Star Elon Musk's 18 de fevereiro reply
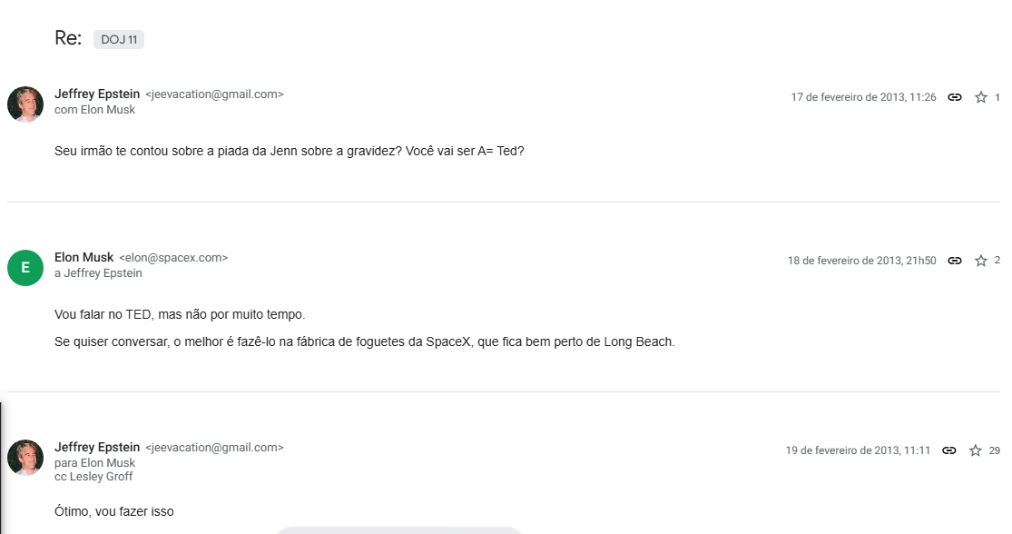This screenshot has width=1012, height=534. pos(981,261)
